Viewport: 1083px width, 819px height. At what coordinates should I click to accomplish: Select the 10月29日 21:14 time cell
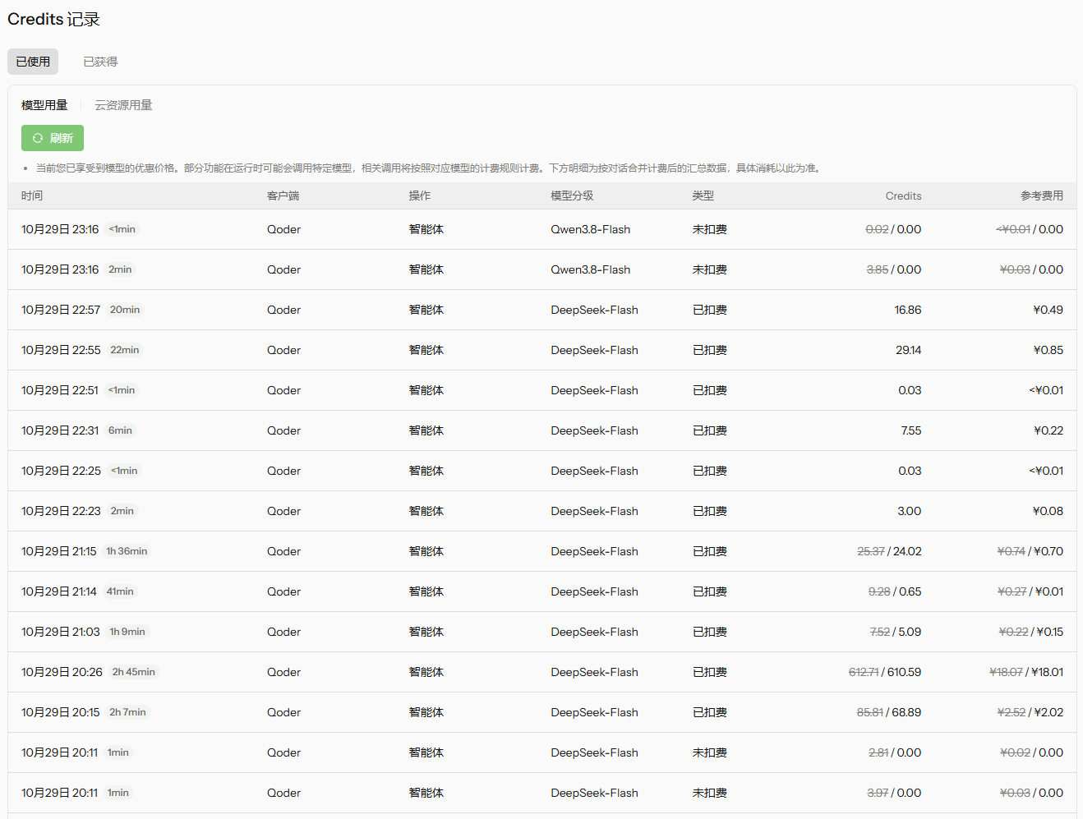(x=59, y=591)
